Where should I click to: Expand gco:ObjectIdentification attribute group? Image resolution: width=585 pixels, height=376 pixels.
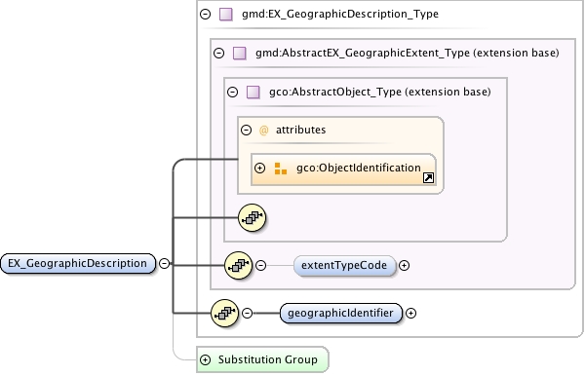259,169
